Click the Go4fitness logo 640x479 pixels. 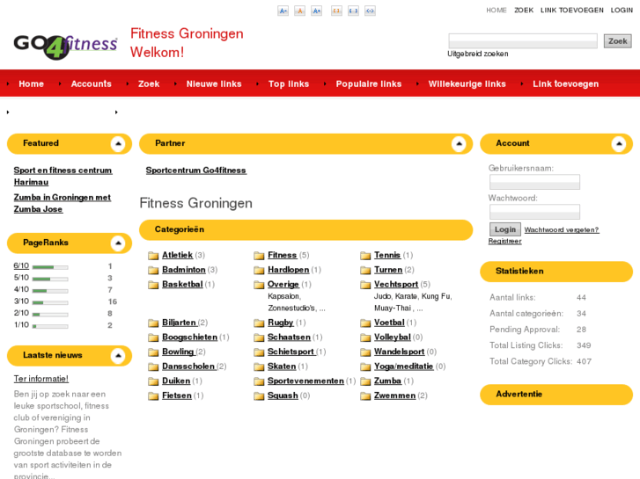pos(66,46)
